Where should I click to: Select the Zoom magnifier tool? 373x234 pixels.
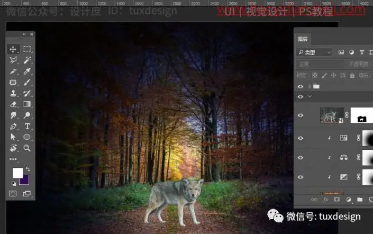pos(27,148)
